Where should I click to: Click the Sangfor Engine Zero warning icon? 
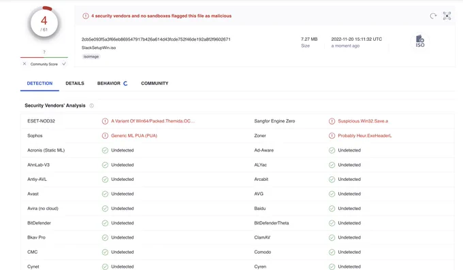[x=332, y=121]
